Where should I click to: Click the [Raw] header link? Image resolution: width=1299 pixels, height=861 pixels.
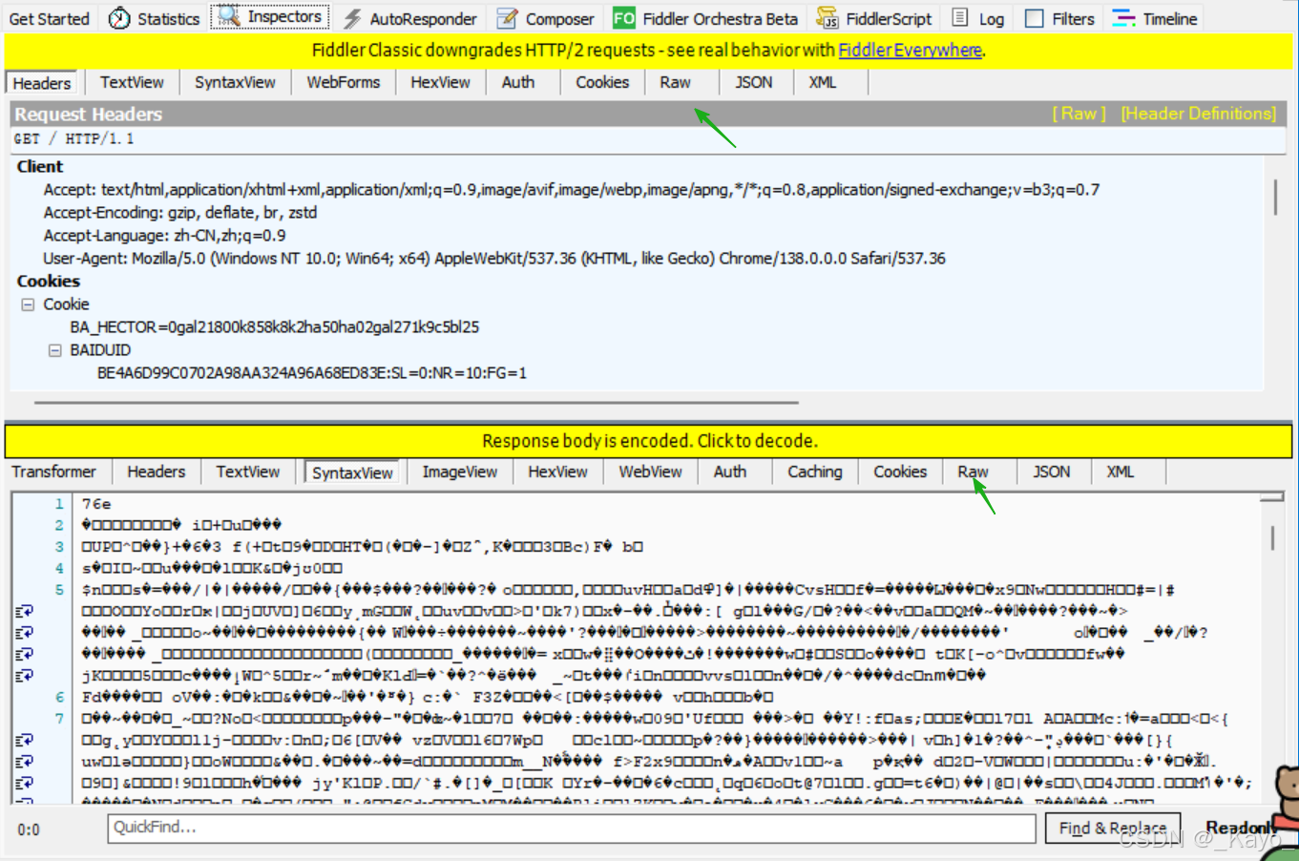click(1079, 114)
